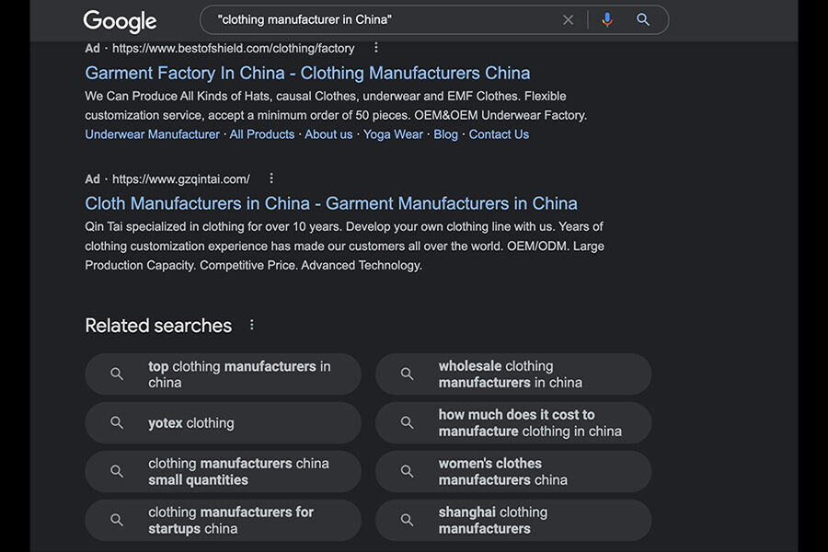Image resolution: width=828 pixels, height=552 pixels.
Task: Open options menu for bestofshield ad
Action: pyautogui.click(x=375, y=48)
